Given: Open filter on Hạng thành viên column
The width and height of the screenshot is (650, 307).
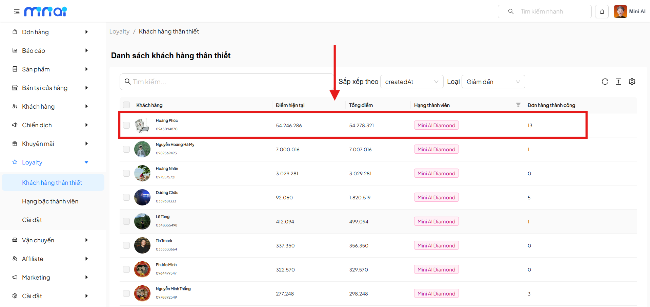Looking at the screenshot, I should pyautogui.click(x=518, y=105).
